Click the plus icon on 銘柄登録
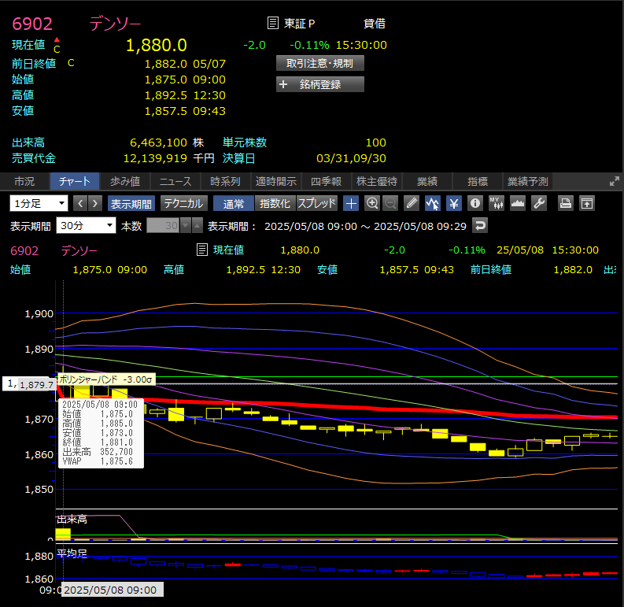624x607 pixels. tap(283, 84)
